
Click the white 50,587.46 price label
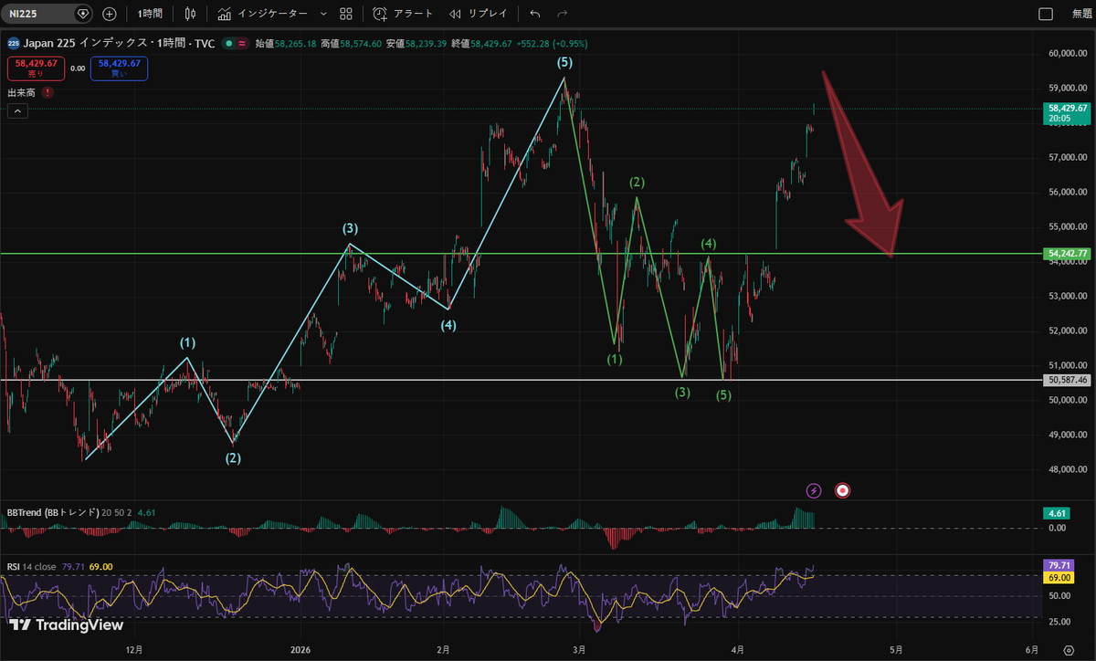[x=1066, y=379]
